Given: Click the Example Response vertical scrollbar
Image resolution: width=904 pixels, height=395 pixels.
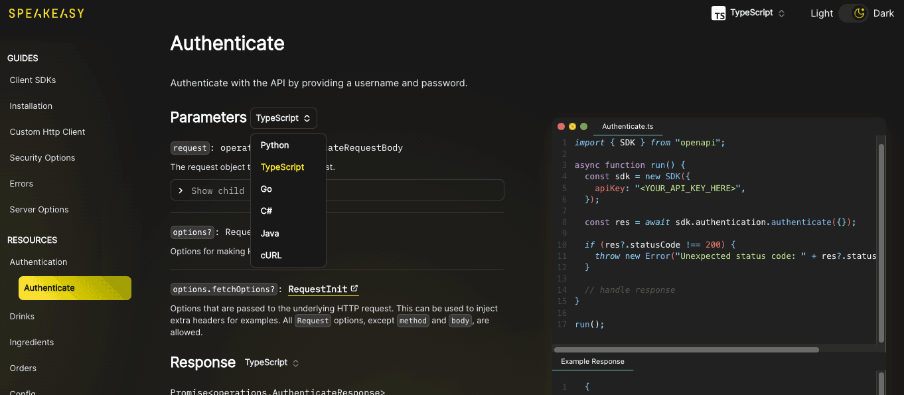Looking at the screenshot, I should coord(881,384).
